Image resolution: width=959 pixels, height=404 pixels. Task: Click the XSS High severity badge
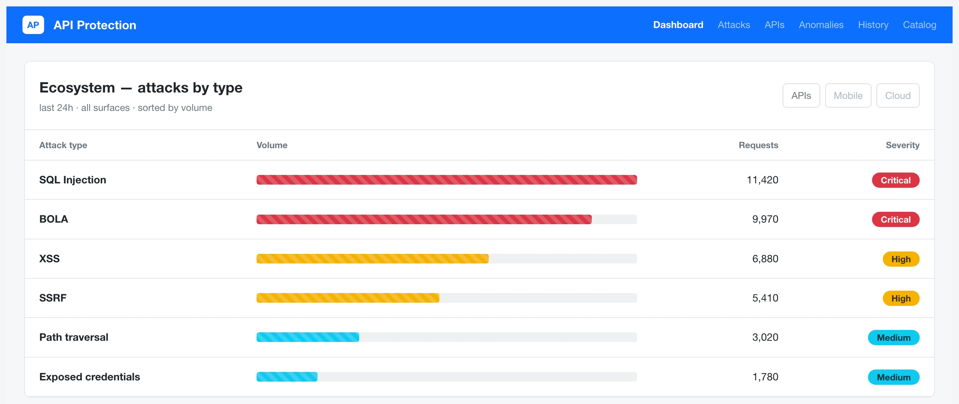(901, 259)
